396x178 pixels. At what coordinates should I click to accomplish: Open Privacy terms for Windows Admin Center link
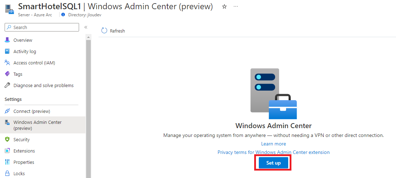pos(273,152)
